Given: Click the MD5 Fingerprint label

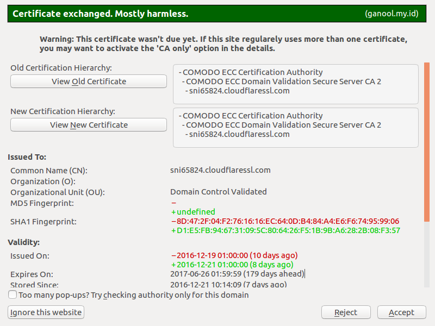Looking at the screenshot, I should 42,203.
